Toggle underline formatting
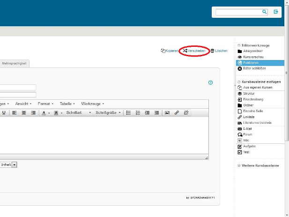The width and height of the screenshot is (289, 217). point(4,112)
